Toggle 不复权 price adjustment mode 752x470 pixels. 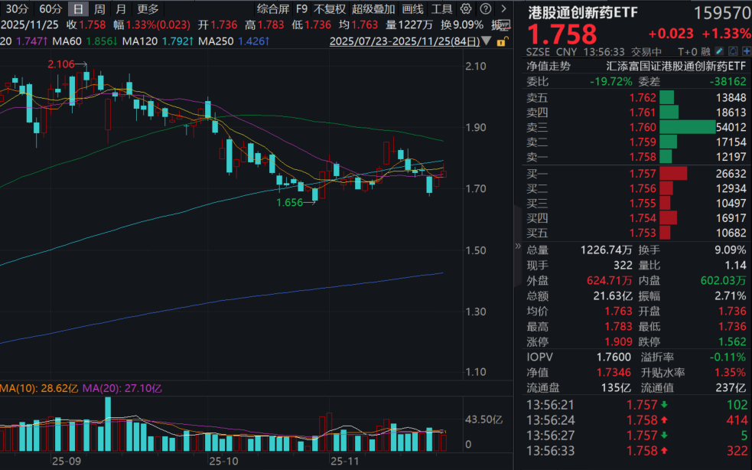[x=329, y=9]
